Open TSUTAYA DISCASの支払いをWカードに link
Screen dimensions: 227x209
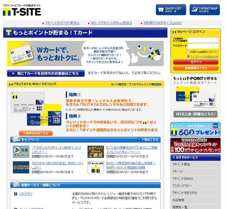(x=57, y=165)
